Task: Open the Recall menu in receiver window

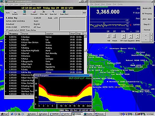Action: (97, 4)
